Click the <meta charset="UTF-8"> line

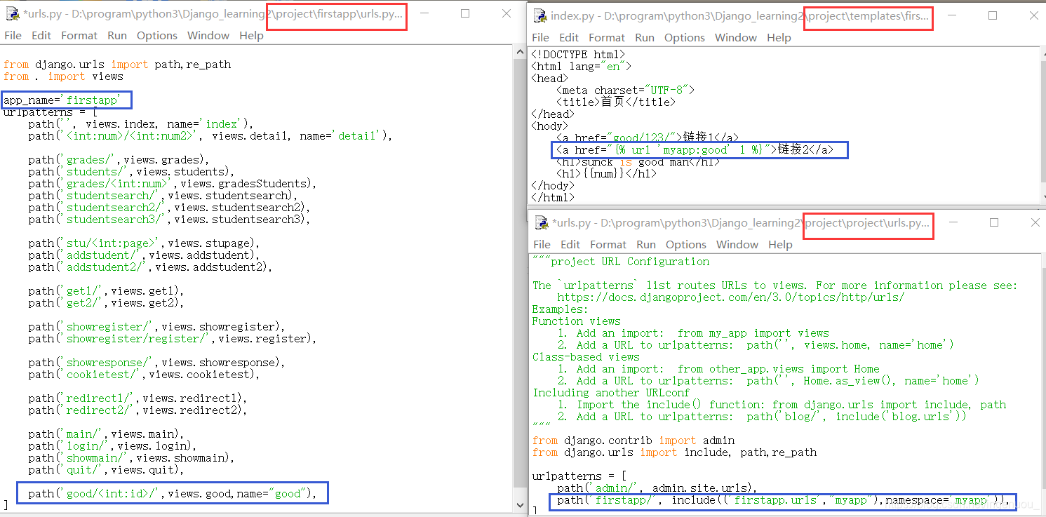point(625,90)
